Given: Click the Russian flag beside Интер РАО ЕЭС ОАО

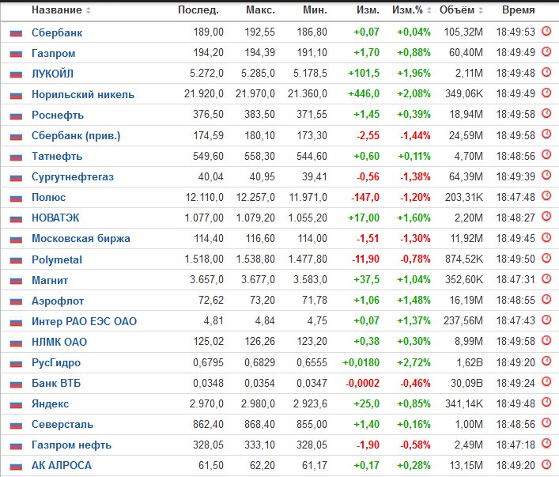Looking at the screenshot, I should tap(16, 322).
